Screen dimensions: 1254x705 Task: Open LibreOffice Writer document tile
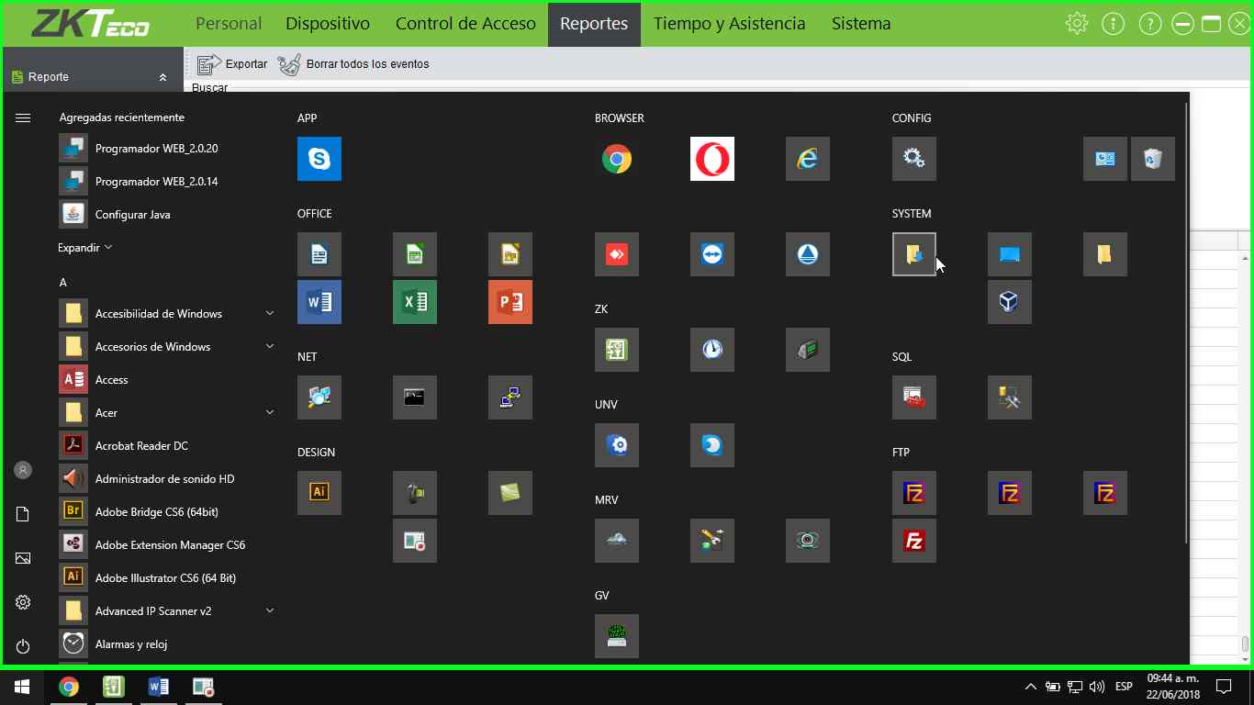pyautogui.click(x=319, y=254)
